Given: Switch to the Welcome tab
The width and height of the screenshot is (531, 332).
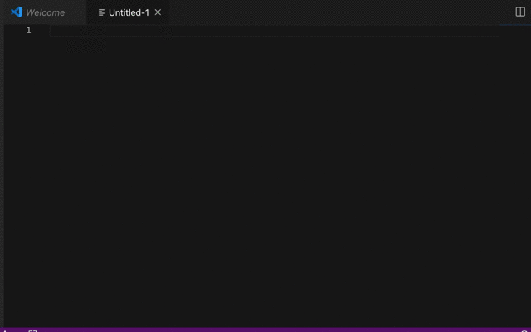Looking at the screenshot, I should coord(45,12).
